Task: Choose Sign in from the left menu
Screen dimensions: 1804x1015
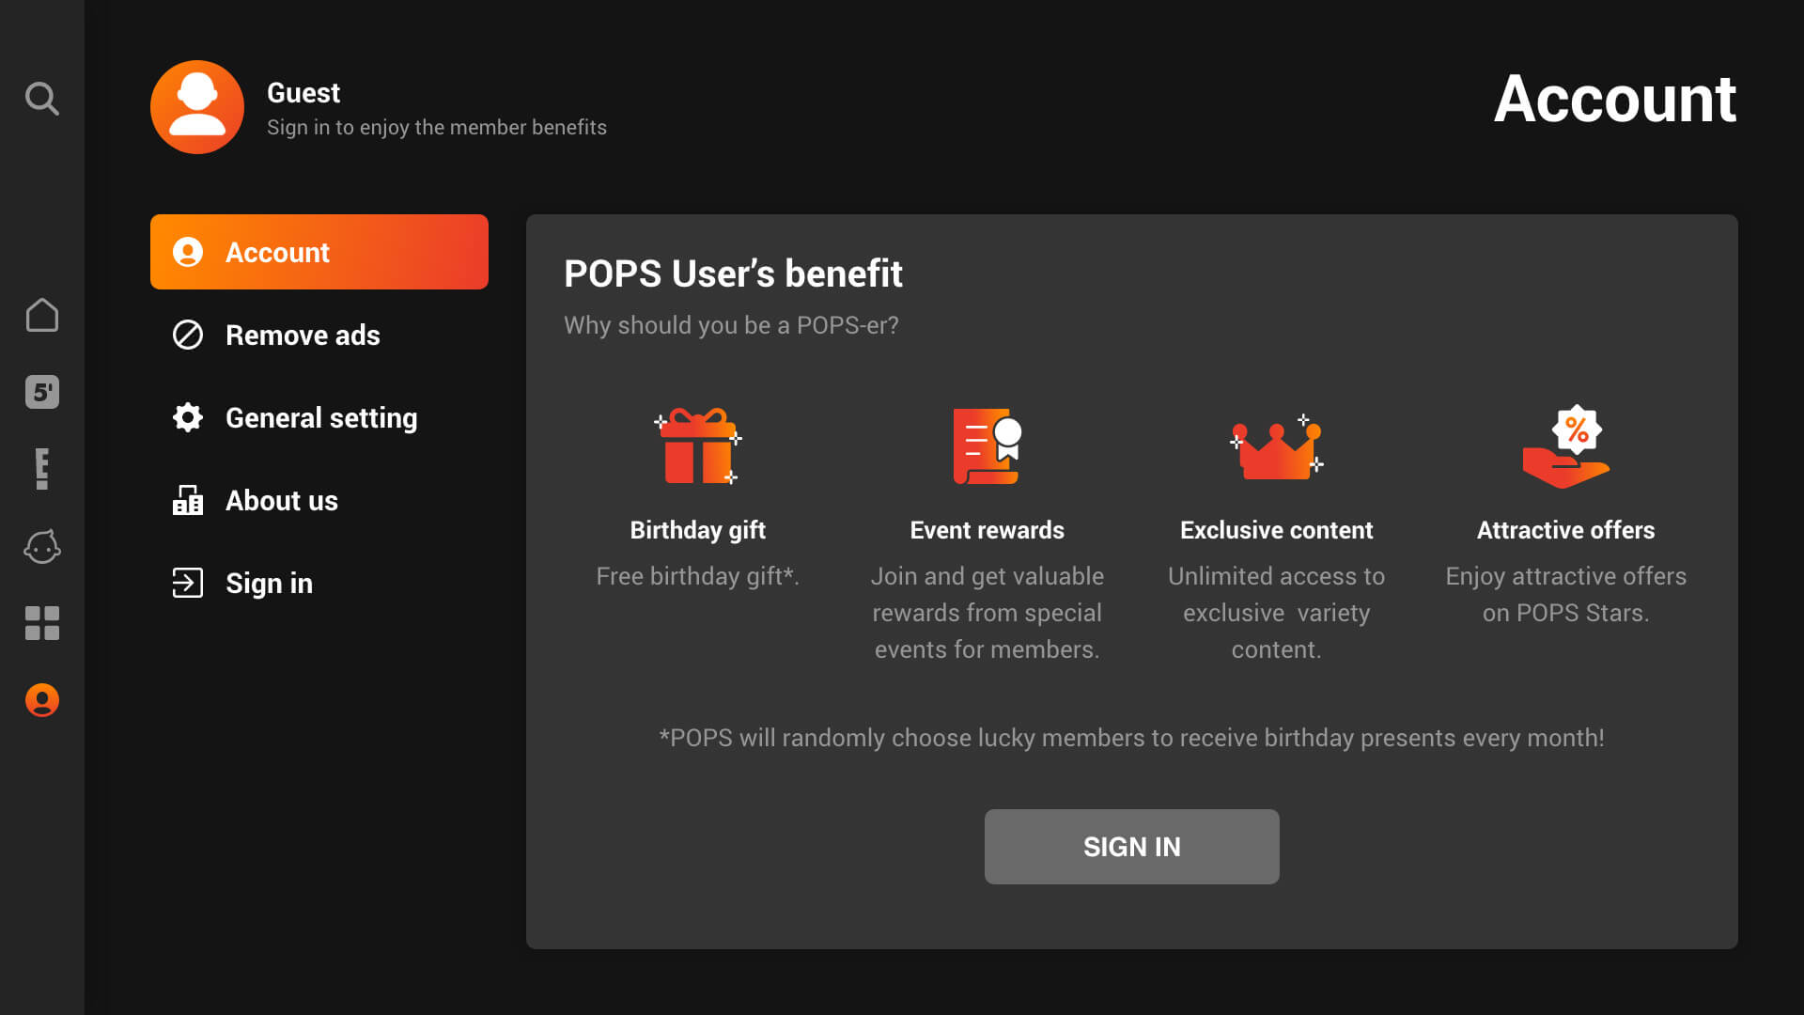Action: [319, 583]
